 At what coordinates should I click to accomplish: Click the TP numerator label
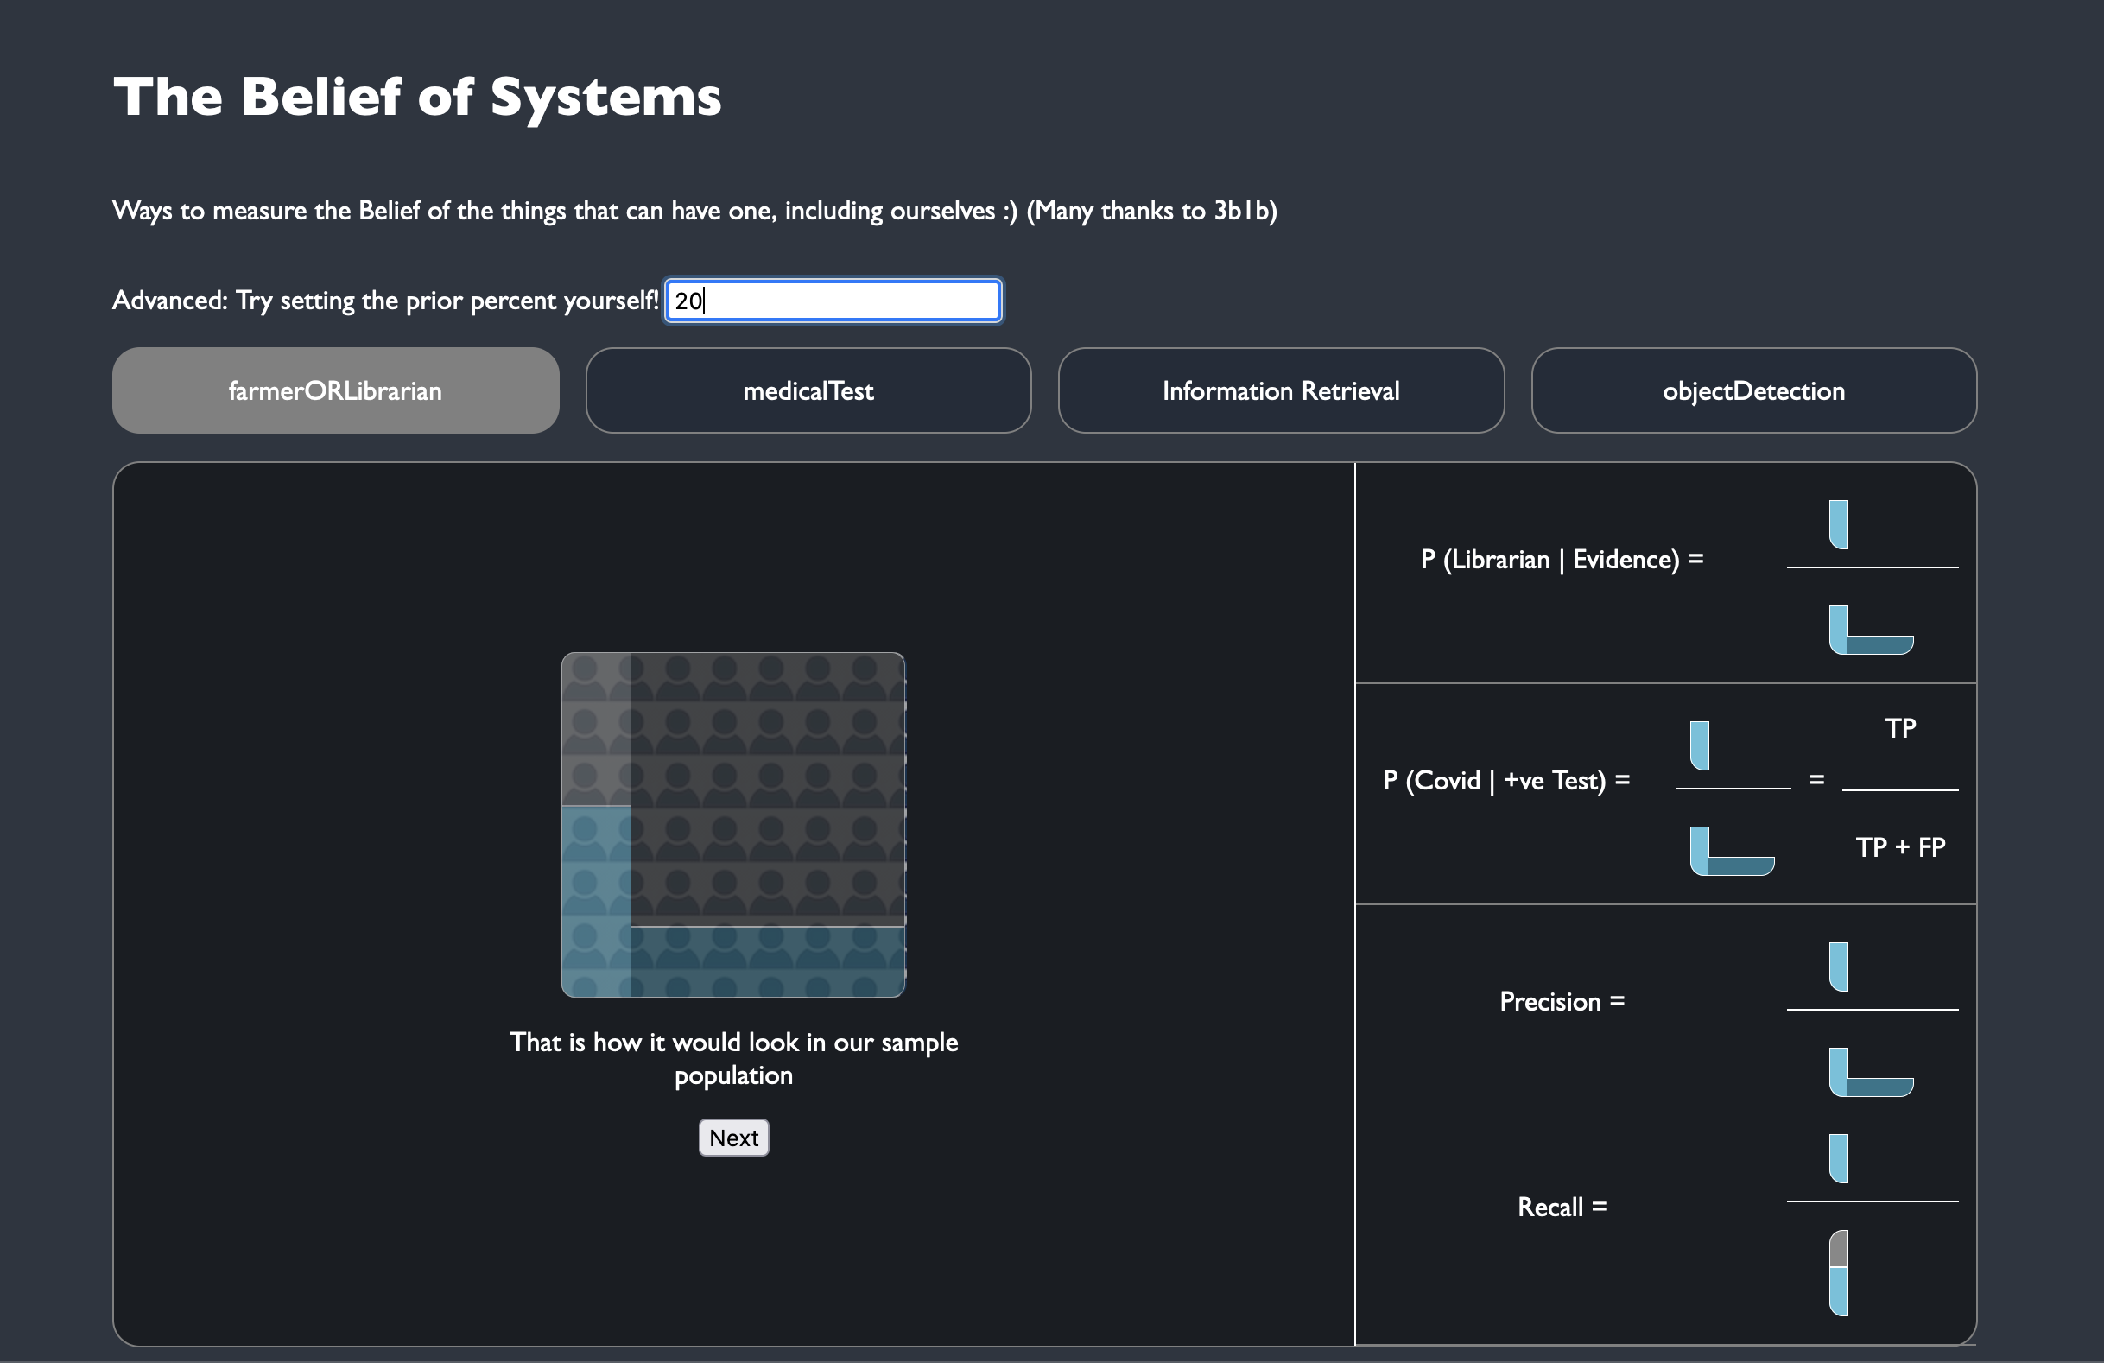pyautogui.click(x=1900, y=728)
